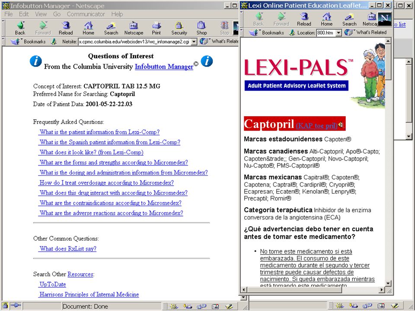Reload the Infobutton Manager page

click(x=66, y=29)
